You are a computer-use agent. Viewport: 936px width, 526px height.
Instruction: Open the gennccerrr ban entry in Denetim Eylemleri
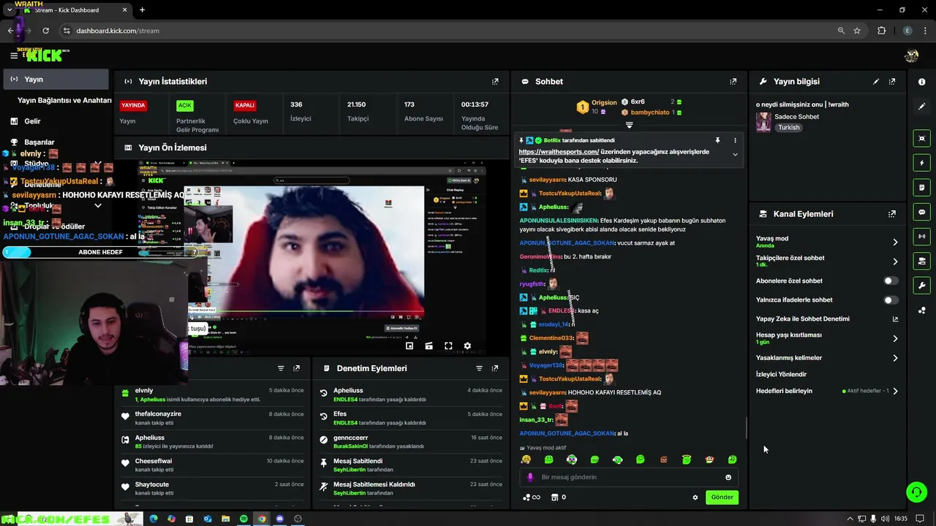point(411,442)
